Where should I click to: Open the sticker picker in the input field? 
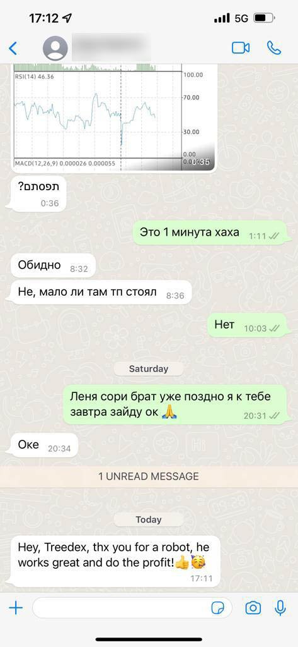click(x=217, y=608)
